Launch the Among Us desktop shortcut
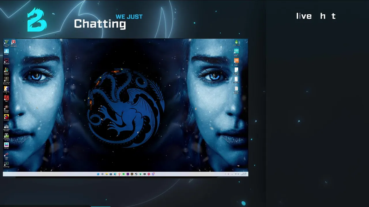 (6, 118)
